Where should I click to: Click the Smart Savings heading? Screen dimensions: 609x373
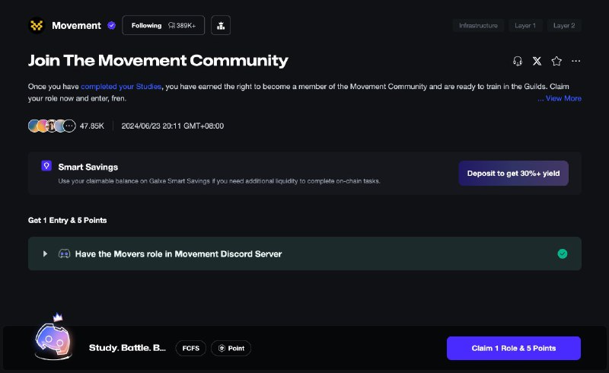click(88, 167)
